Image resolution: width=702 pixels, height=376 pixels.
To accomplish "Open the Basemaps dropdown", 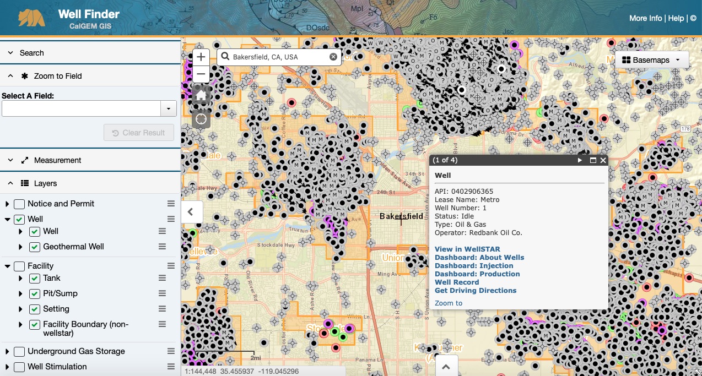I will (652, 59).
